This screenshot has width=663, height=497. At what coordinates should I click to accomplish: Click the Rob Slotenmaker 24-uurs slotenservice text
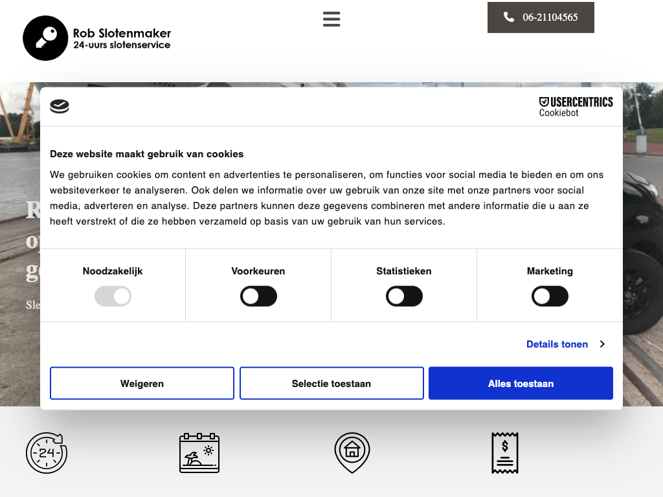tap(122, 38)
